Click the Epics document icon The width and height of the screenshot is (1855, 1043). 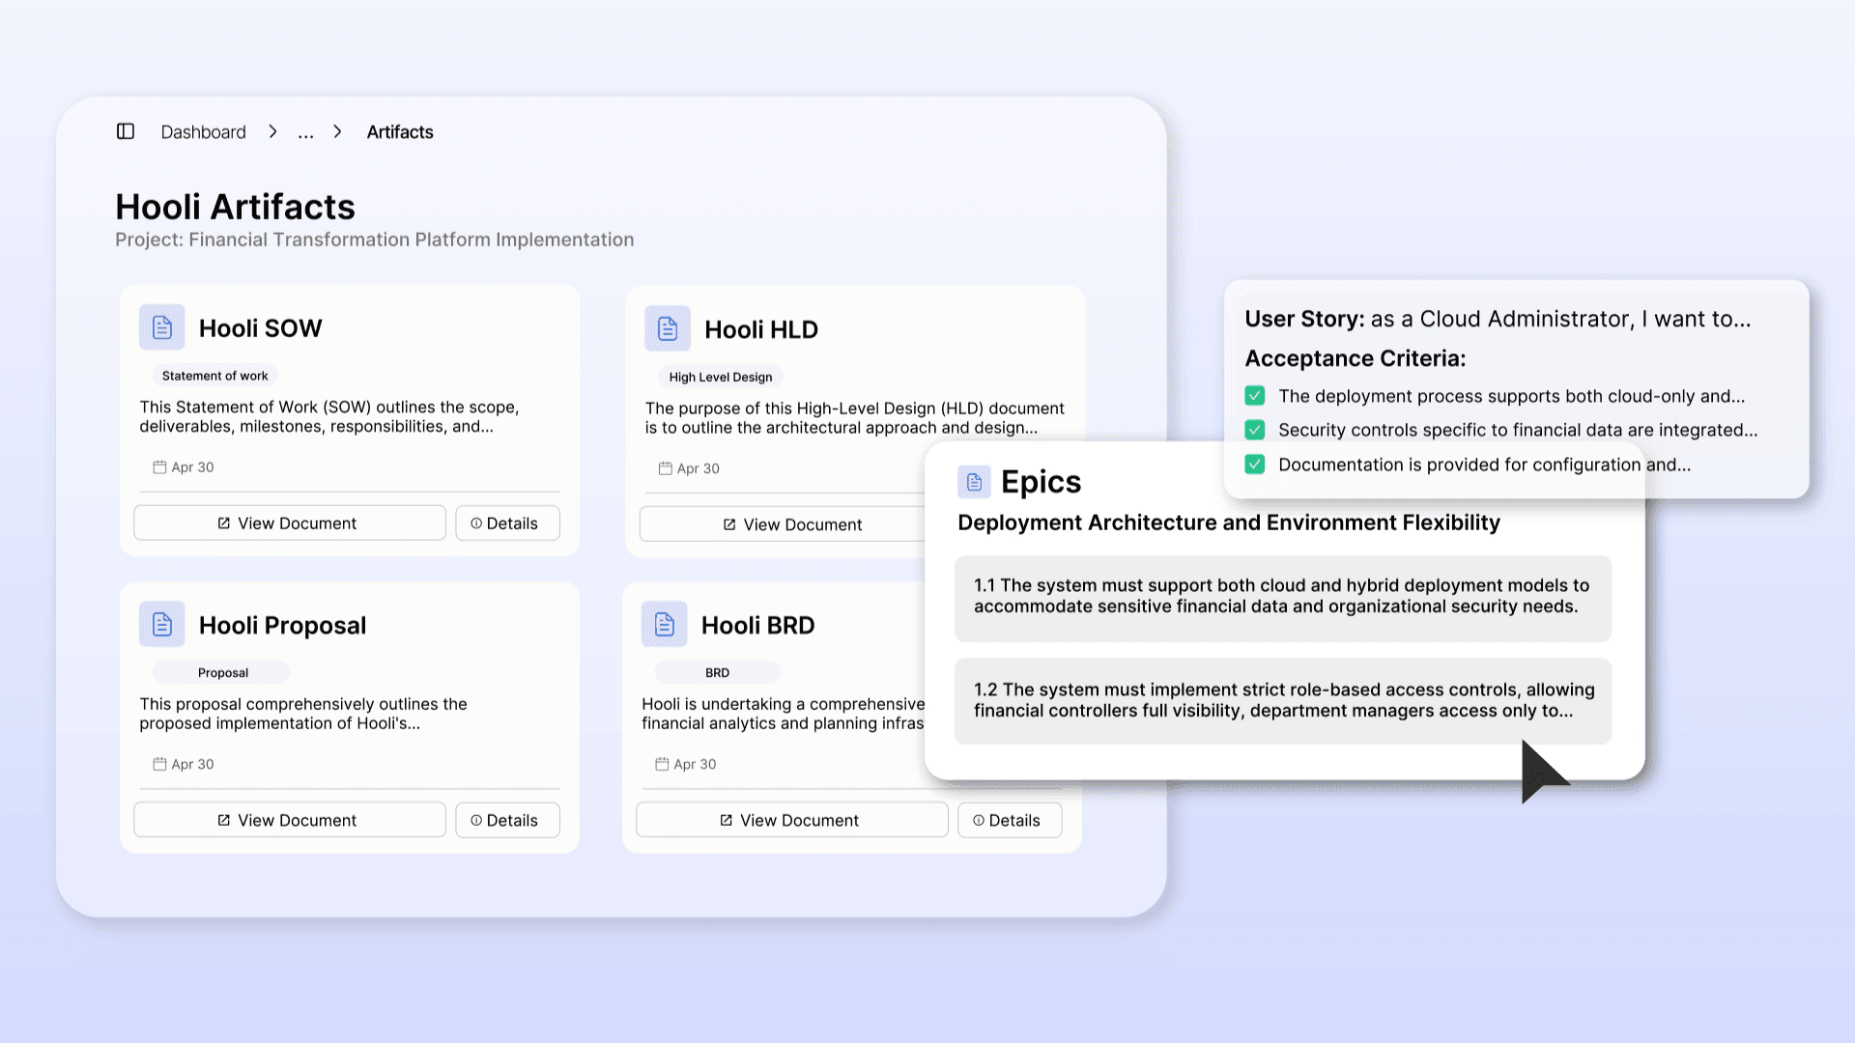click(974, 482)
